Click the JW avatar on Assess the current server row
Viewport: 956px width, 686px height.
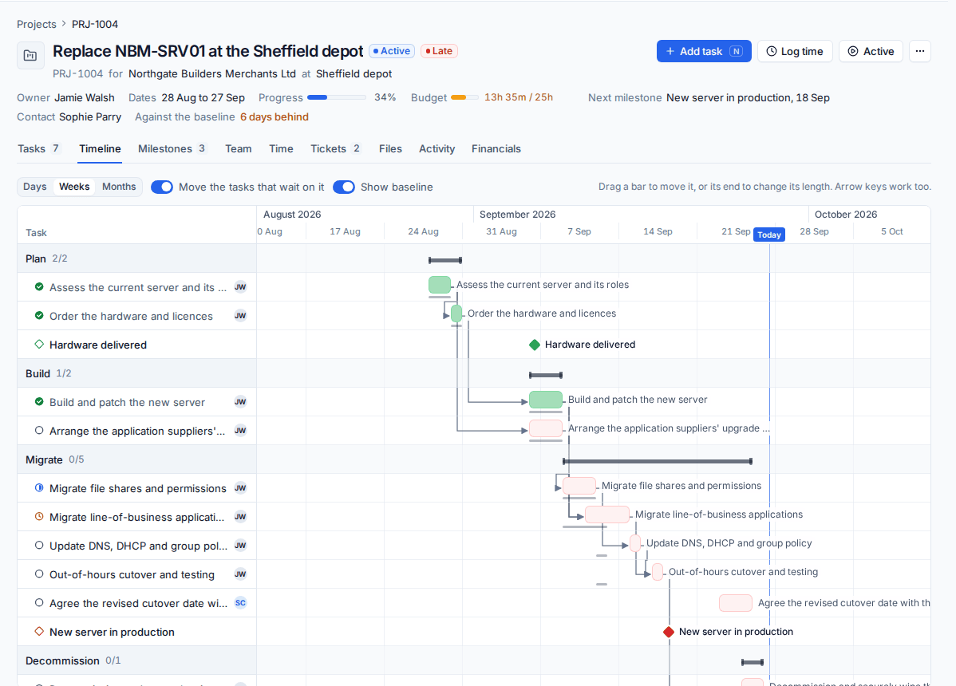pos(241,287)
